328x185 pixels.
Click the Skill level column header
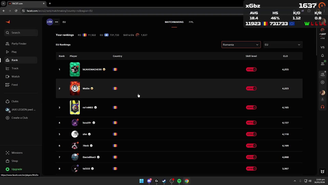(251, 56)
